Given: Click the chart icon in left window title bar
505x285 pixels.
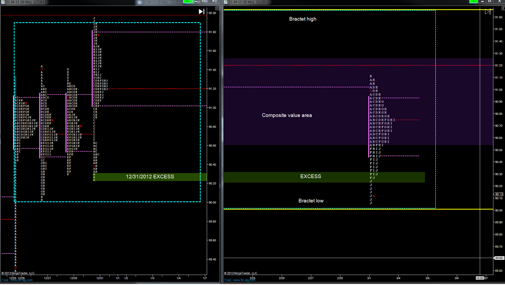Looking at the screenshot, I should (x=3, y=2).
